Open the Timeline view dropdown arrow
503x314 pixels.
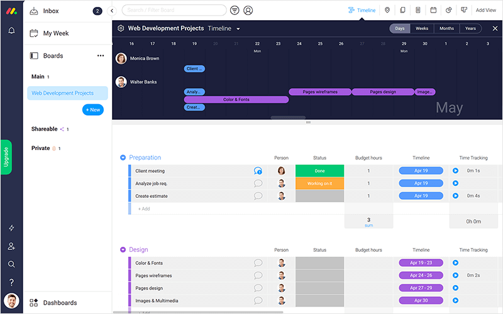(238, 29)
